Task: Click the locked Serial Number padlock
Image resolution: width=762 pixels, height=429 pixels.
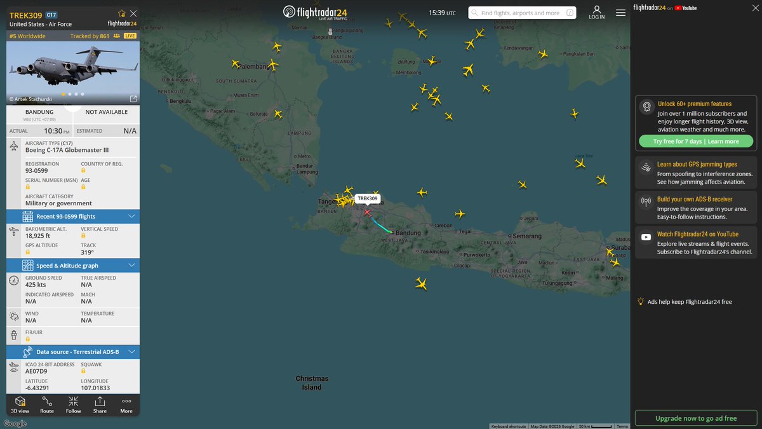Action: point(28,187)
